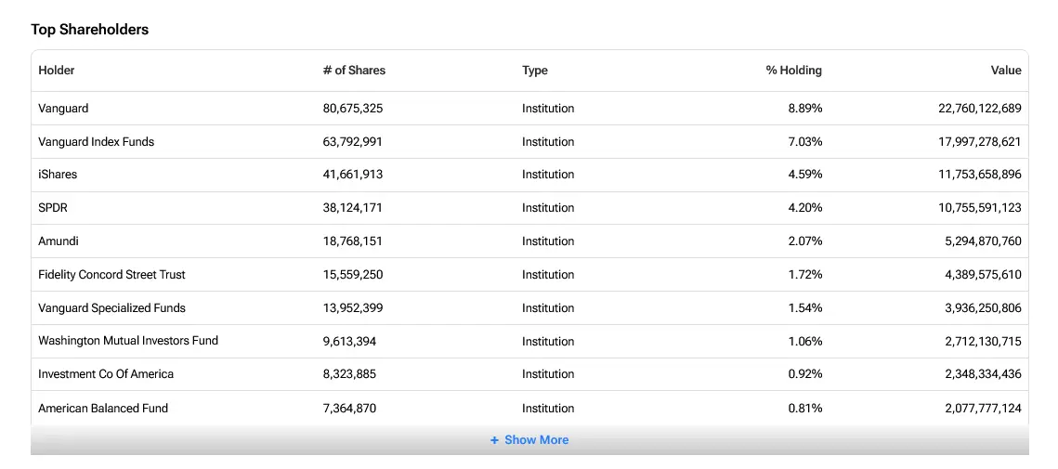
Task: Click the 1.72% holding value
Action: pyautogui.click(x=805, y=275)
